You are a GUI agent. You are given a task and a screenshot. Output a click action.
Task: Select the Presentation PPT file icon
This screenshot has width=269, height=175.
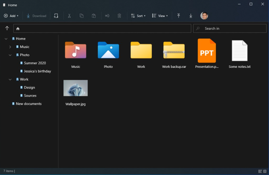coord(207,51)
